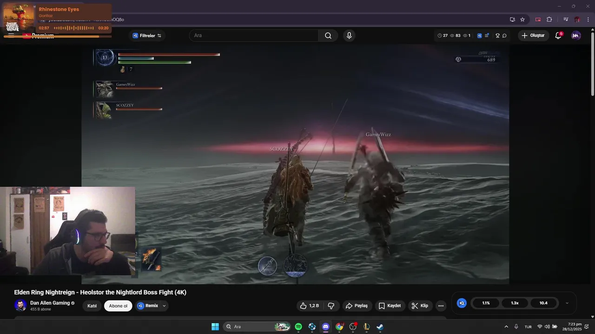Image resolution: width=595 pixels, height=334 pixels.
Task: Click the red picture-in-picture extension icon
Action: (538, 19)
